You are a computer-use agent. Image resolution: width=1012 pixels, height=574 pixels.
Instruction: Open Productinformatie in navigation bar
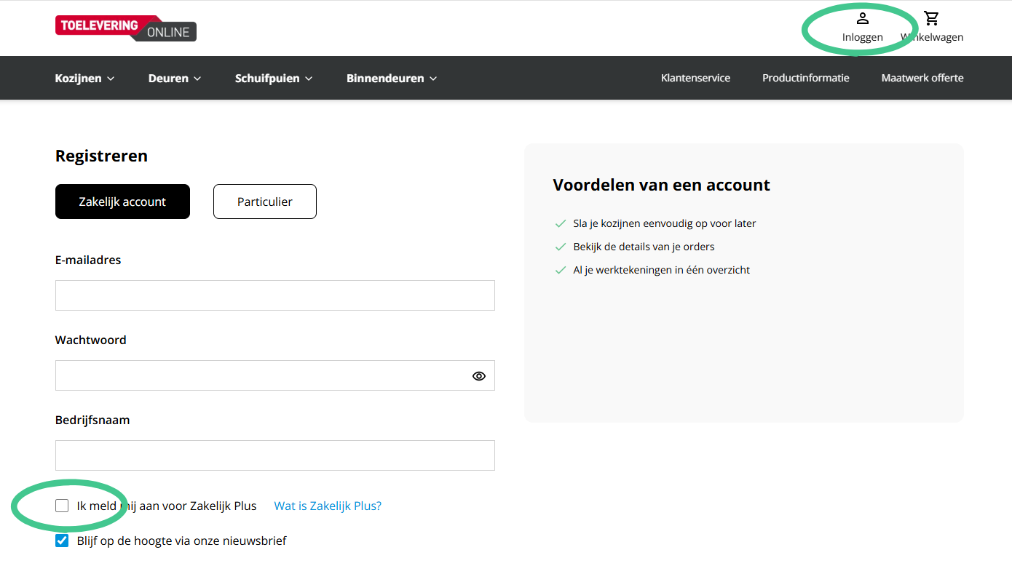pyautogui.click(x=805, y=78)
